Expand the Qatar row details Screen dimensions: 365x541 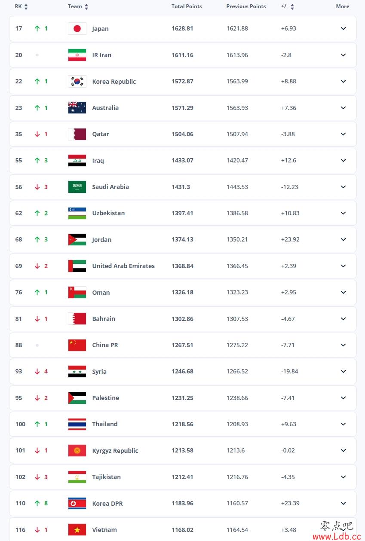343,134
